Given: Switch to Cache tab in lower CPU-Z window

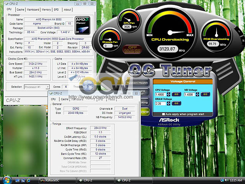Looking at the screenshot, I should (x=65, y=99).
